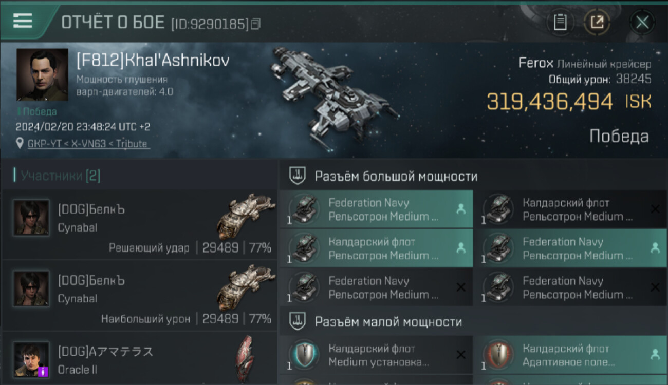
Task: Select Калдарский флот Адаптивное поле module
Action: (571, 355)
